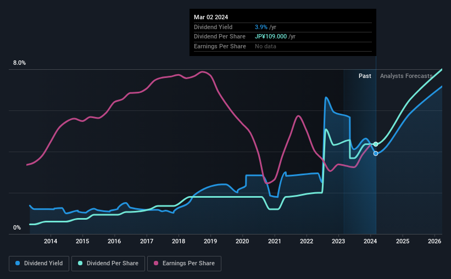Click the 2021 x-axis label
The image size is (451, 279).
[x=275, y=241]
